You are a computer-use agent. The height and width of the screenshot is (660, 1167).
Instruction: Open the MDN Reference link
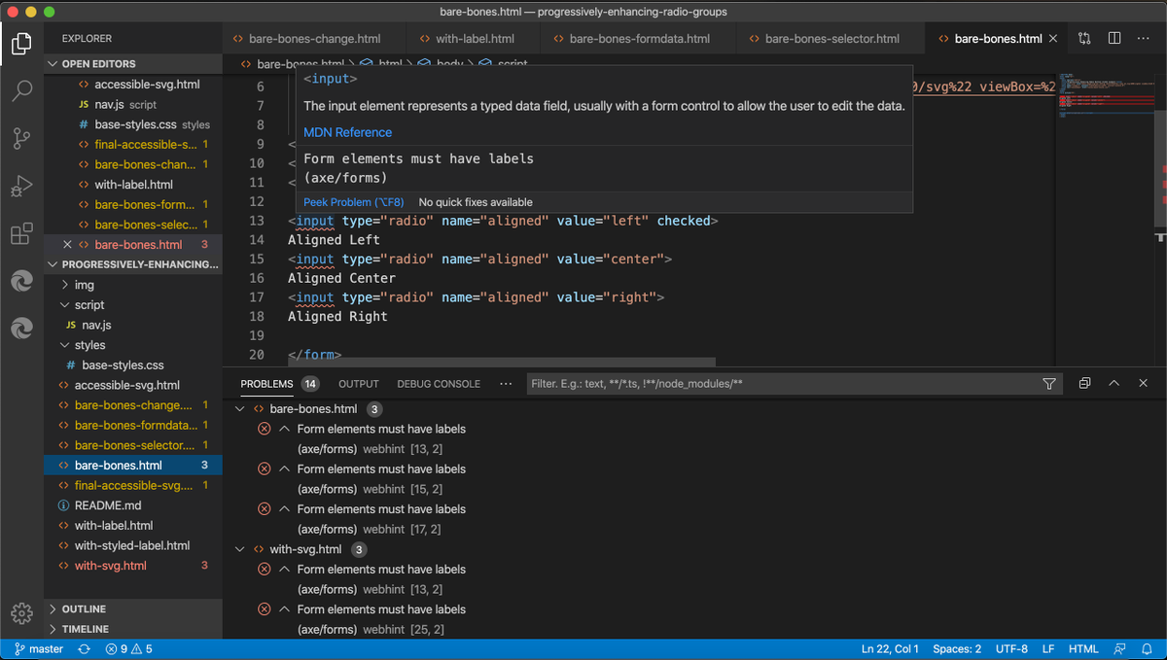click(347, 132)
